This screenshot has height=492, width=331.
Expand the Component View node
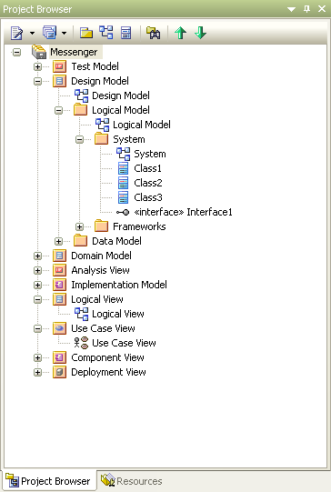pyautogui.click(x=37, y=358)
